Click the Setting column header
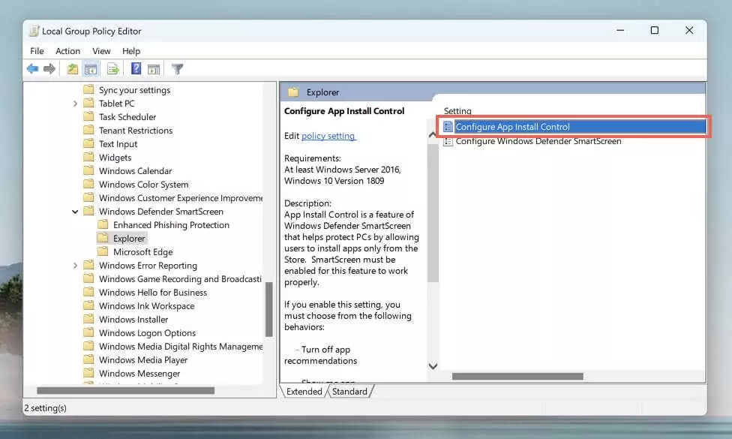The width and height of the screenshot is (732, 439). click(x=457, y=110)
